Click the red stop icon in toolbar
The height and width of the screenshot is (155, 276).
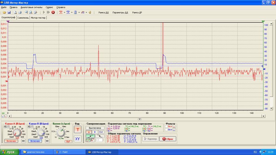53,12
